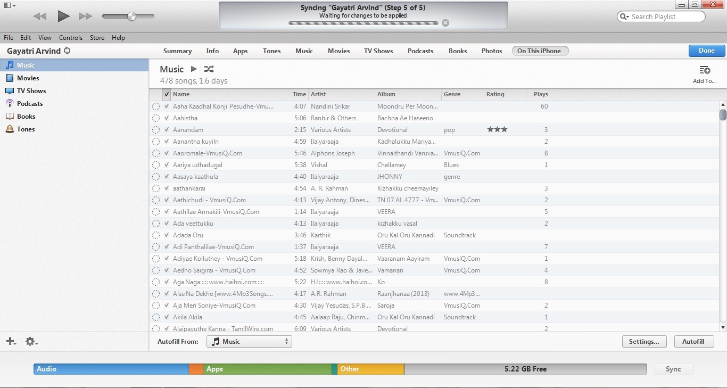Click the yellow Other segment of the capacity bar
727x388 pixels.
[x=371, y=369]
